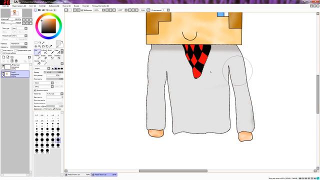Viewport: 320px width, 180px height.
Task: Activate the move layer tool
Action: 36,46
